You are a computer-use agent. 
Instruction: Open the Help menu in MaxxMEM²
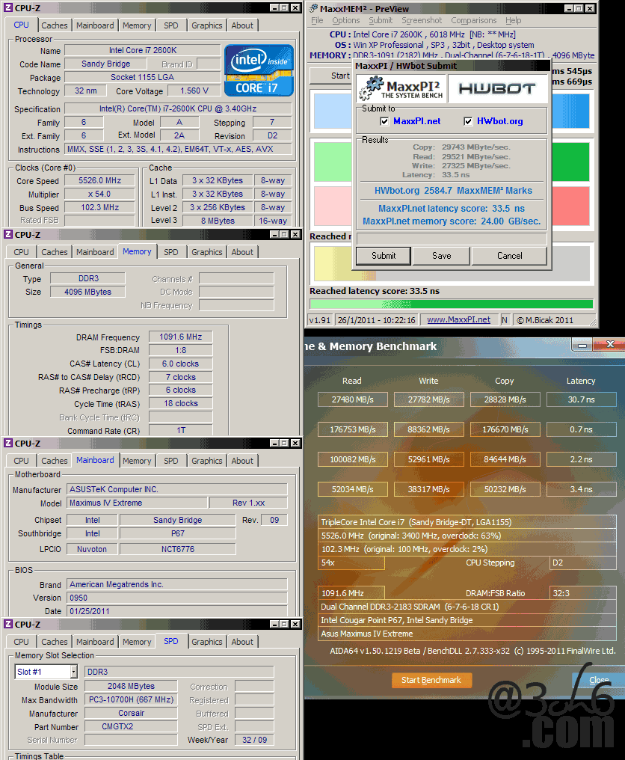click(513, 20)
